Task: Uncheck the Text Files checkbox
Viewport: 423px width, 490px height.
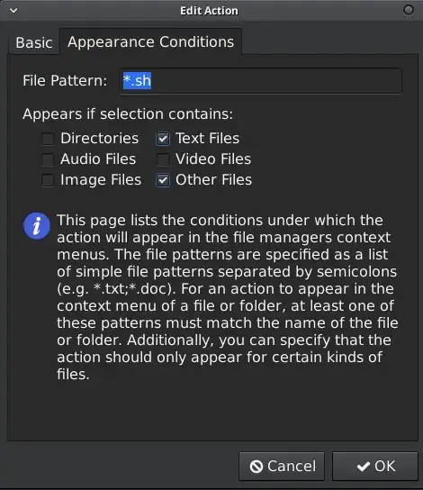Action: coord(163,139)
